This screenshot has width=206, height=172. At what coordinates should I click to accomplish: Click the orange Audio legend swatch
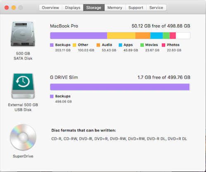98,45
